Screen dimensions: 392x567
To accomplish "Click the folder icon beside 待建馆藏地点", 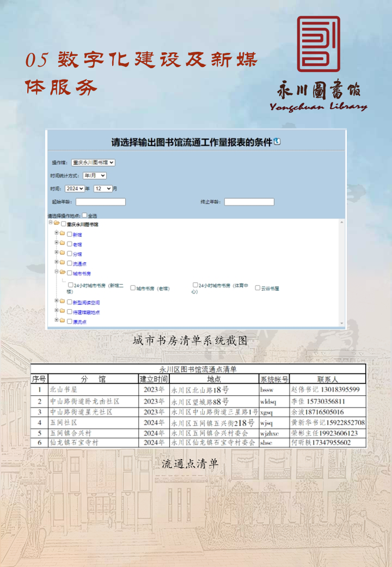I will 63,311.
